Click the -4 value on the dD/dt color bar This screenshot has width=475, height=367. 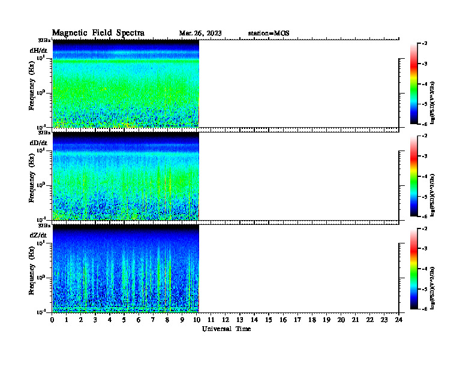click(425, 176)
